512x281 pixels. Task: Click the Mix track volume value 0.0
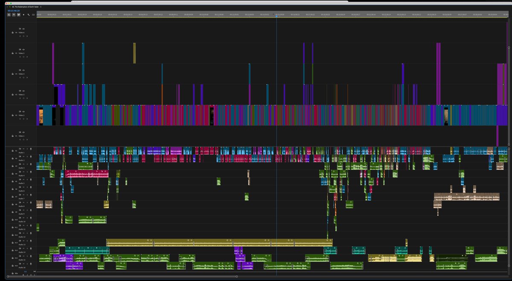click(25, 272)
